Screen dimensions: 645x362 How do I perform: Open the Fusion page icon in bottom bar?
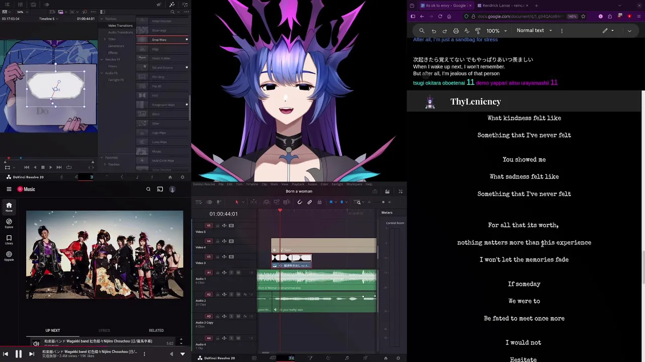pyautogui.click(x=310, y=358)
